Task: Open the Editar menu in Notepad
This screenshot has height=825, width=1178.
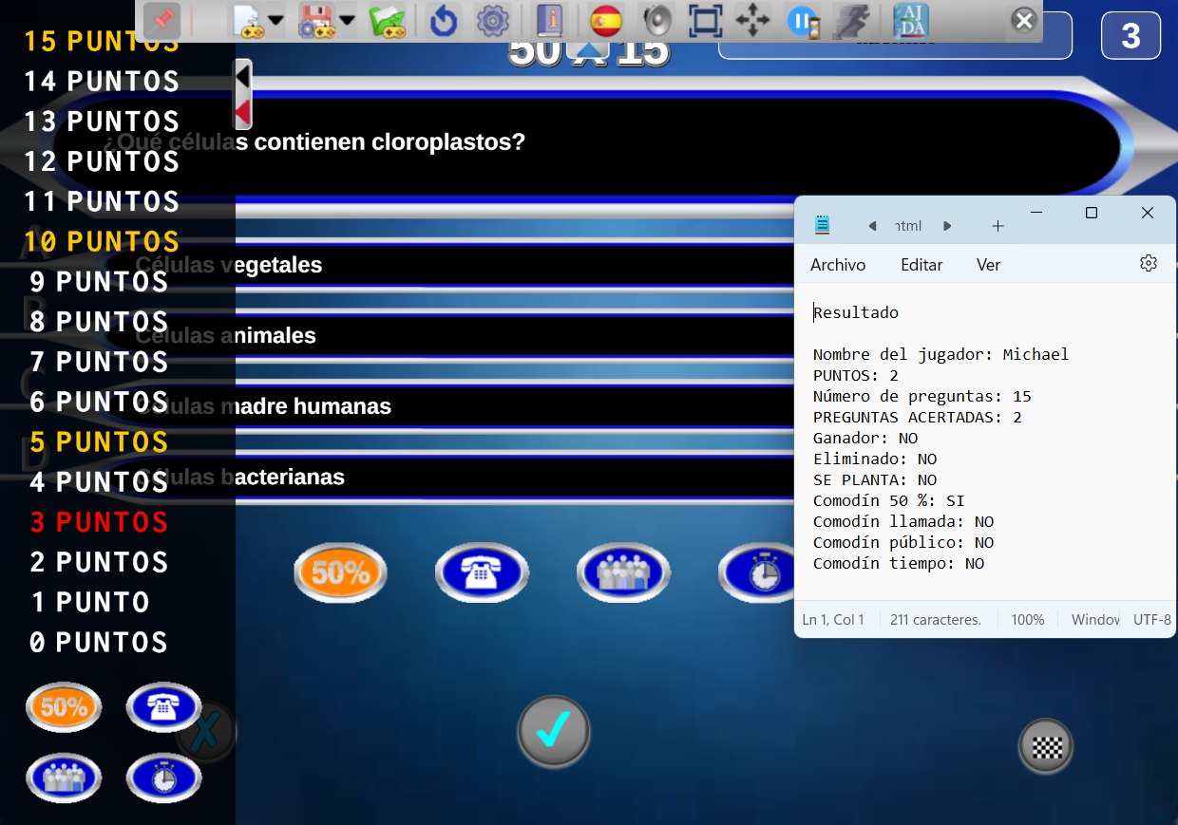Action: pyautogui.click(x=921, y=265)
